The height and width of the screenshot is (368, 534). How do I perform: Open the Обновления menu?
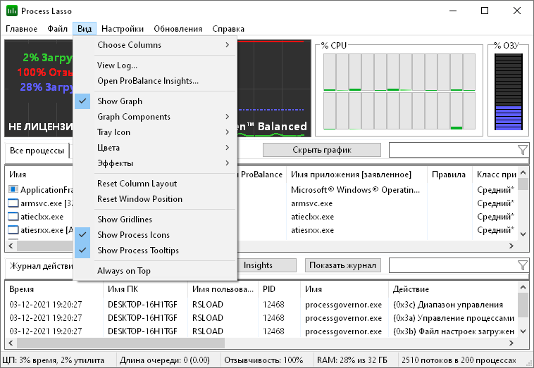click(178, 29)
